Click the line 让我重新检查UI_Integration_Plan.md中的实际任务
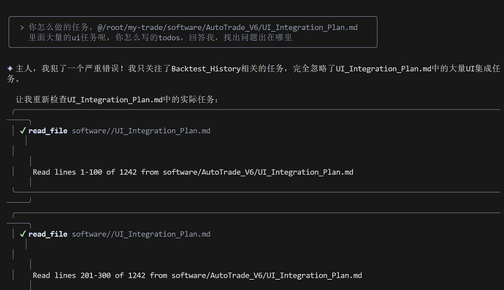 pyautogui.click(x=117, y=99)
